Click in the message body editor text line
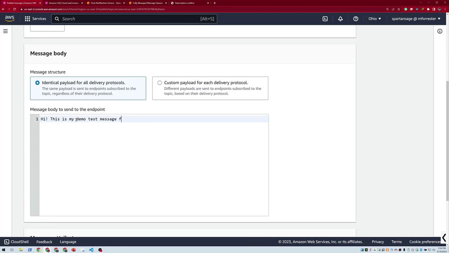Image resolution: width=449 pixels, height=253 pixels. (154, 119)
